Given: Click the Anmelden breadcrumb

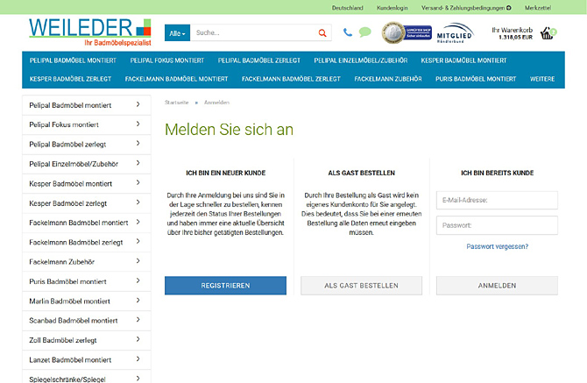Looking at the screenshot, I should point(216,103).
